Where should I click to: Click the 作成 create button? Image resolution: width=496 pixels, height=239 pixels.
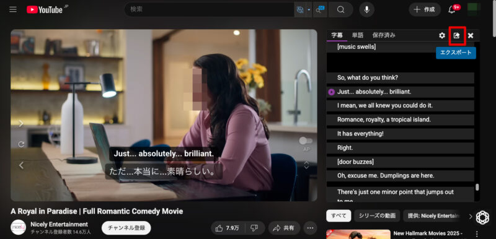click(x=425, y=9)
